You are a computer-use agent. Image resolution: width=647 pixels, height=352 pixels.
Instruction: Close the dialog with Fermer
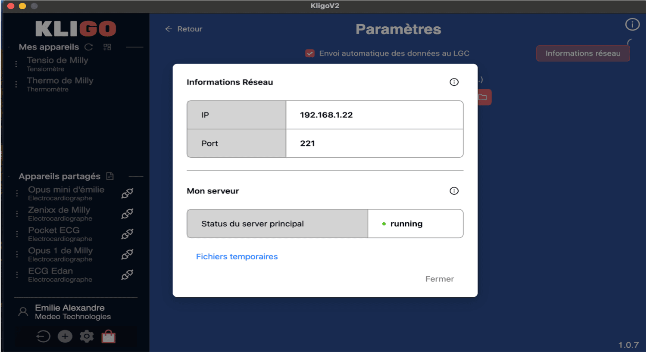[439, 279]
